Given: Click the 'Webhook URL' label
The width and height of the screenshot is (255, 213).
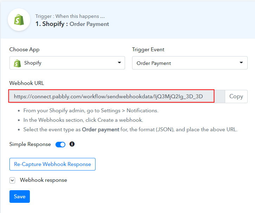Looking at the screenshot, I should tap(27, 83).
